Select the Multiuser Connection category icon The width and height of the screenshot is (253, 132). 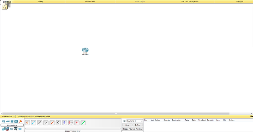point(20,129)
